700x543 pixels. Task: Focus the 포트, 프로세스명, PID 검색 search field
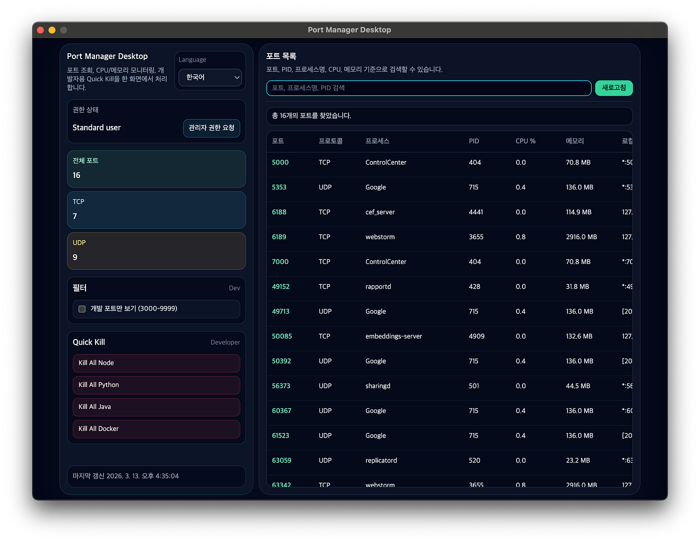point(428,88)
